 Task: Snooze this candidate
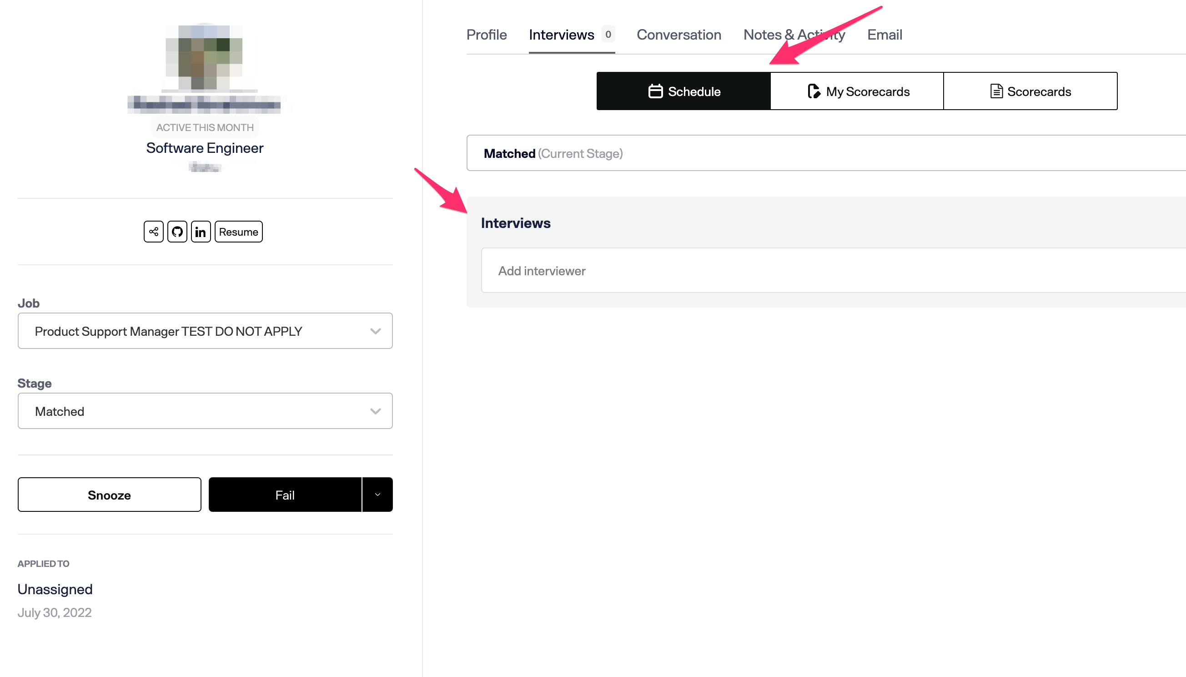(x=109, y=494)
